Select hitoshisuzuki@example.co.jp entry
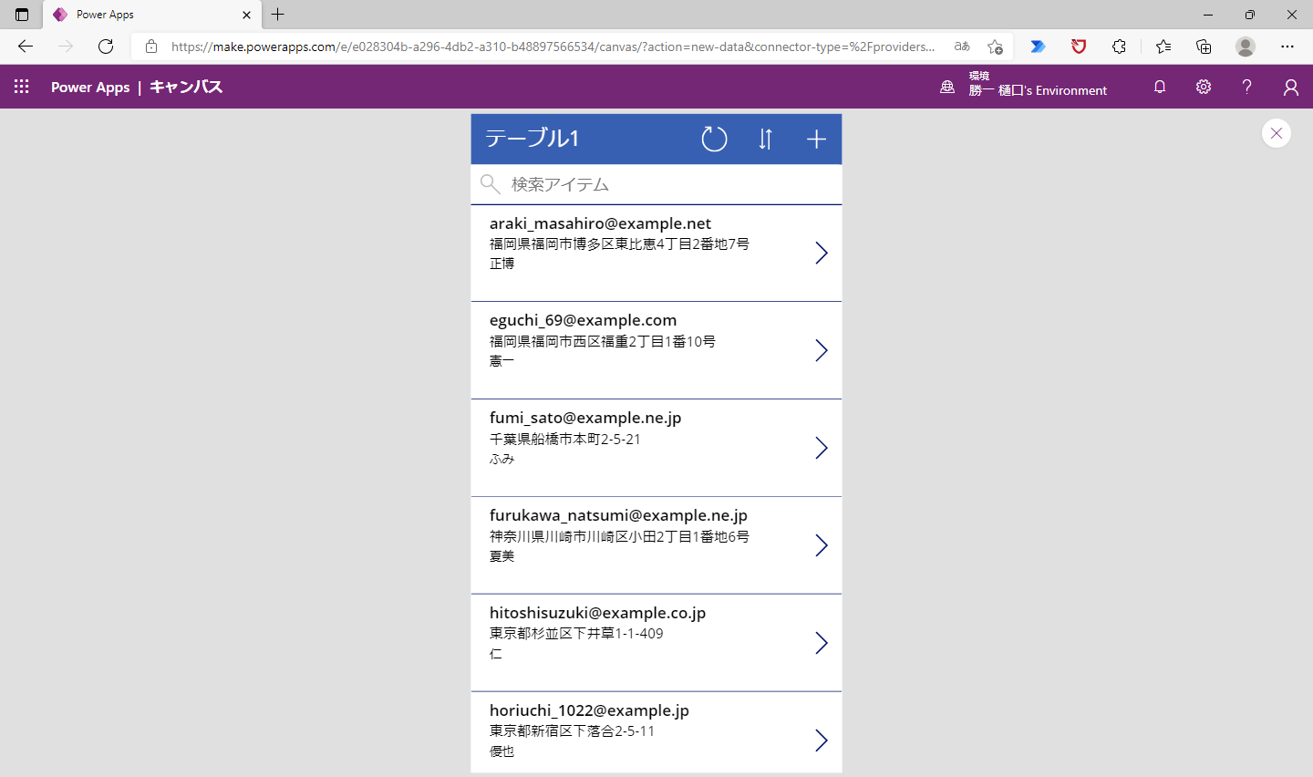 tap(597, 613)
